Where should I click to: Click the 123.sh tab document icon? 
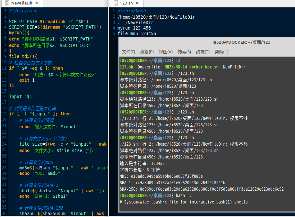tap(116, 3)
